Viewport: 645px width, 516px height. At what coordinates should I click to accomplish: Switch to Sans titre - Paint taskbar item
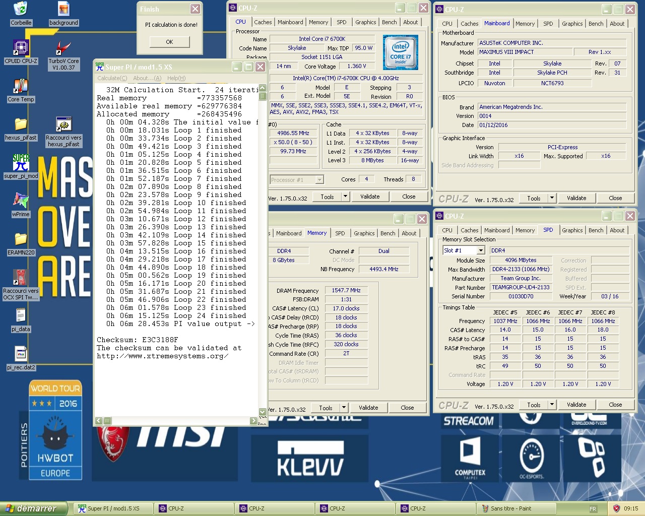[x=517, y=508]
